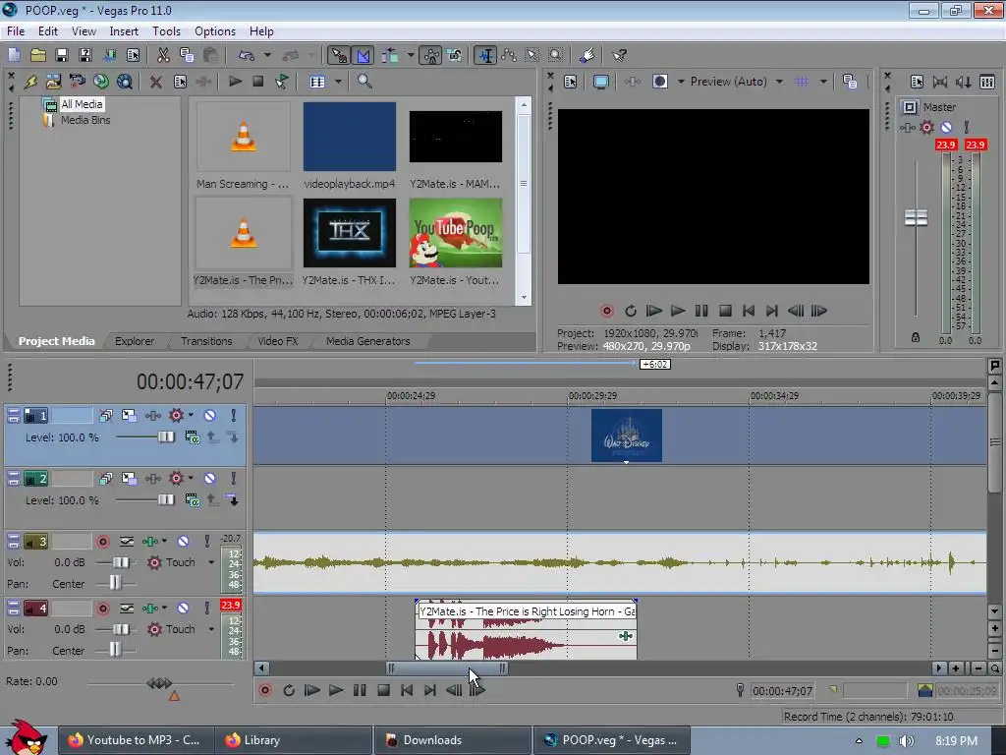The width and height of the screenshot is (1006, 755).
Task: Save the project with the floppy disk icon
Action: tap(62, 55)
